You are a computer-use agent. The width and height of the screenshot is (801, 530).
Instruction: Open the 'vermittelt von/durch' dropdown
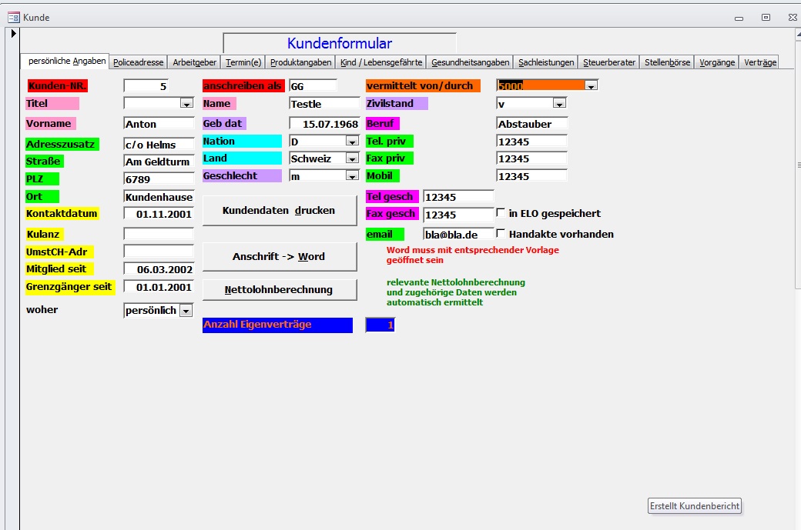(x=591, y=86)
